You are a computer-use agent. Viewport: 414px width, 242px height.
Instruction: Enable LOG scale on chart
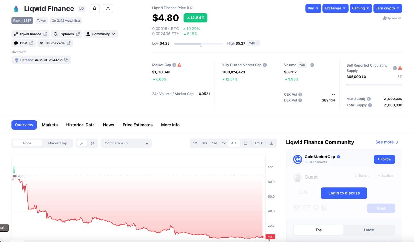click(258, 143)
